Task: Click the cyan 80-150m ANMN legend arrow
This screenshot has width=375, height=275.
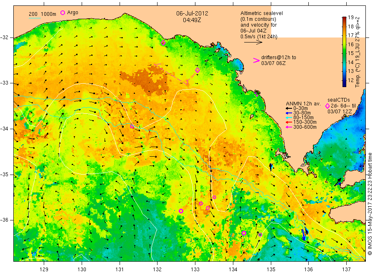Action: [289, 117]
